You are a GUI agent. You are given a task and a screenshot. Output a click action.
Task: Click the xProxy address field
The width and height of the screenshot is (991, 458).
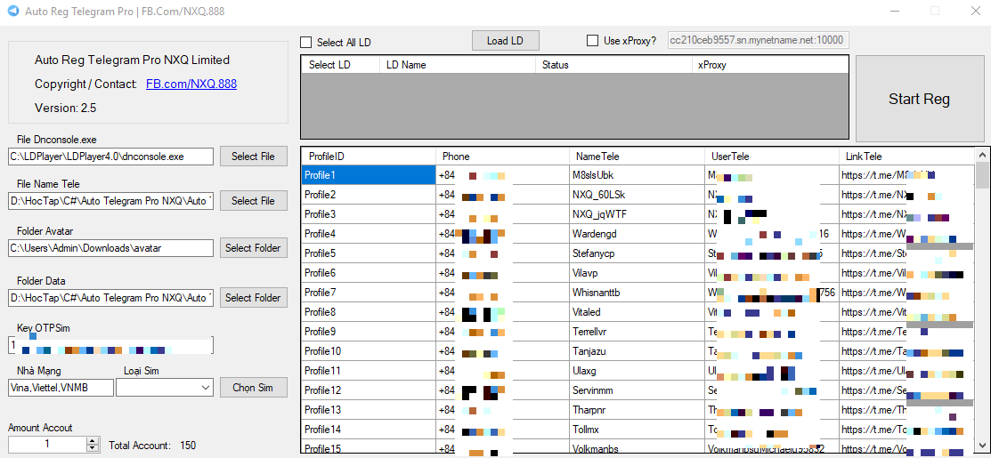pos(757,40)
